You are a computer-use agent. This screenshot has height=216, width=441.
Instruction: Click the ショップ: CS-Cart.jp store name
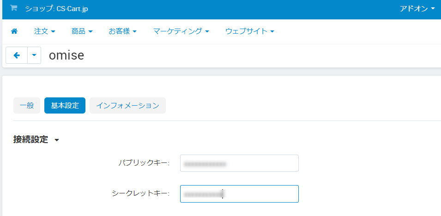click(56, 8)
